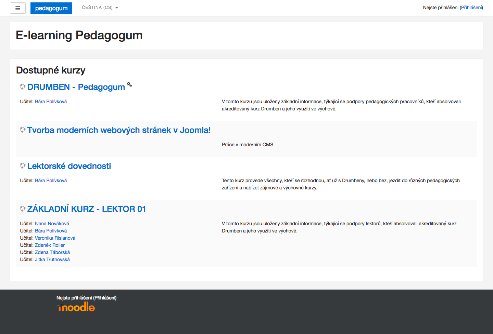Screen dimensions: 493x334
Task: Click the pedagogum home button
Action: coord(51,8)
